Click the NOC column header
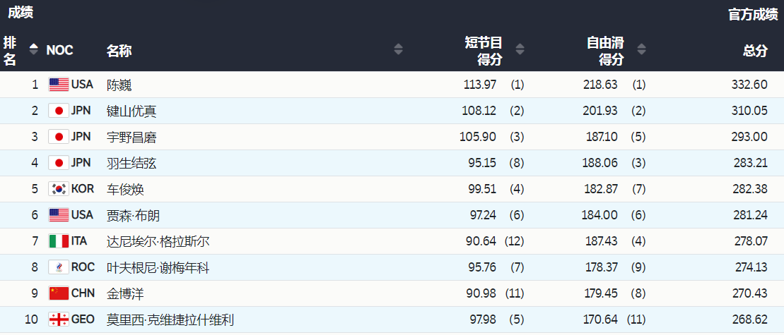The height and width of the screenshot is (335, 784). tap(59, 51)
